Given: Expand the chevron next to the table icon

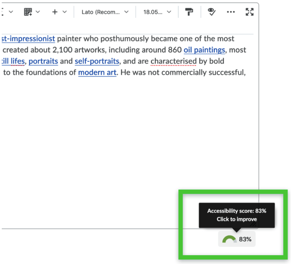Looking at the screenshot, I should [x=37, y=12].
